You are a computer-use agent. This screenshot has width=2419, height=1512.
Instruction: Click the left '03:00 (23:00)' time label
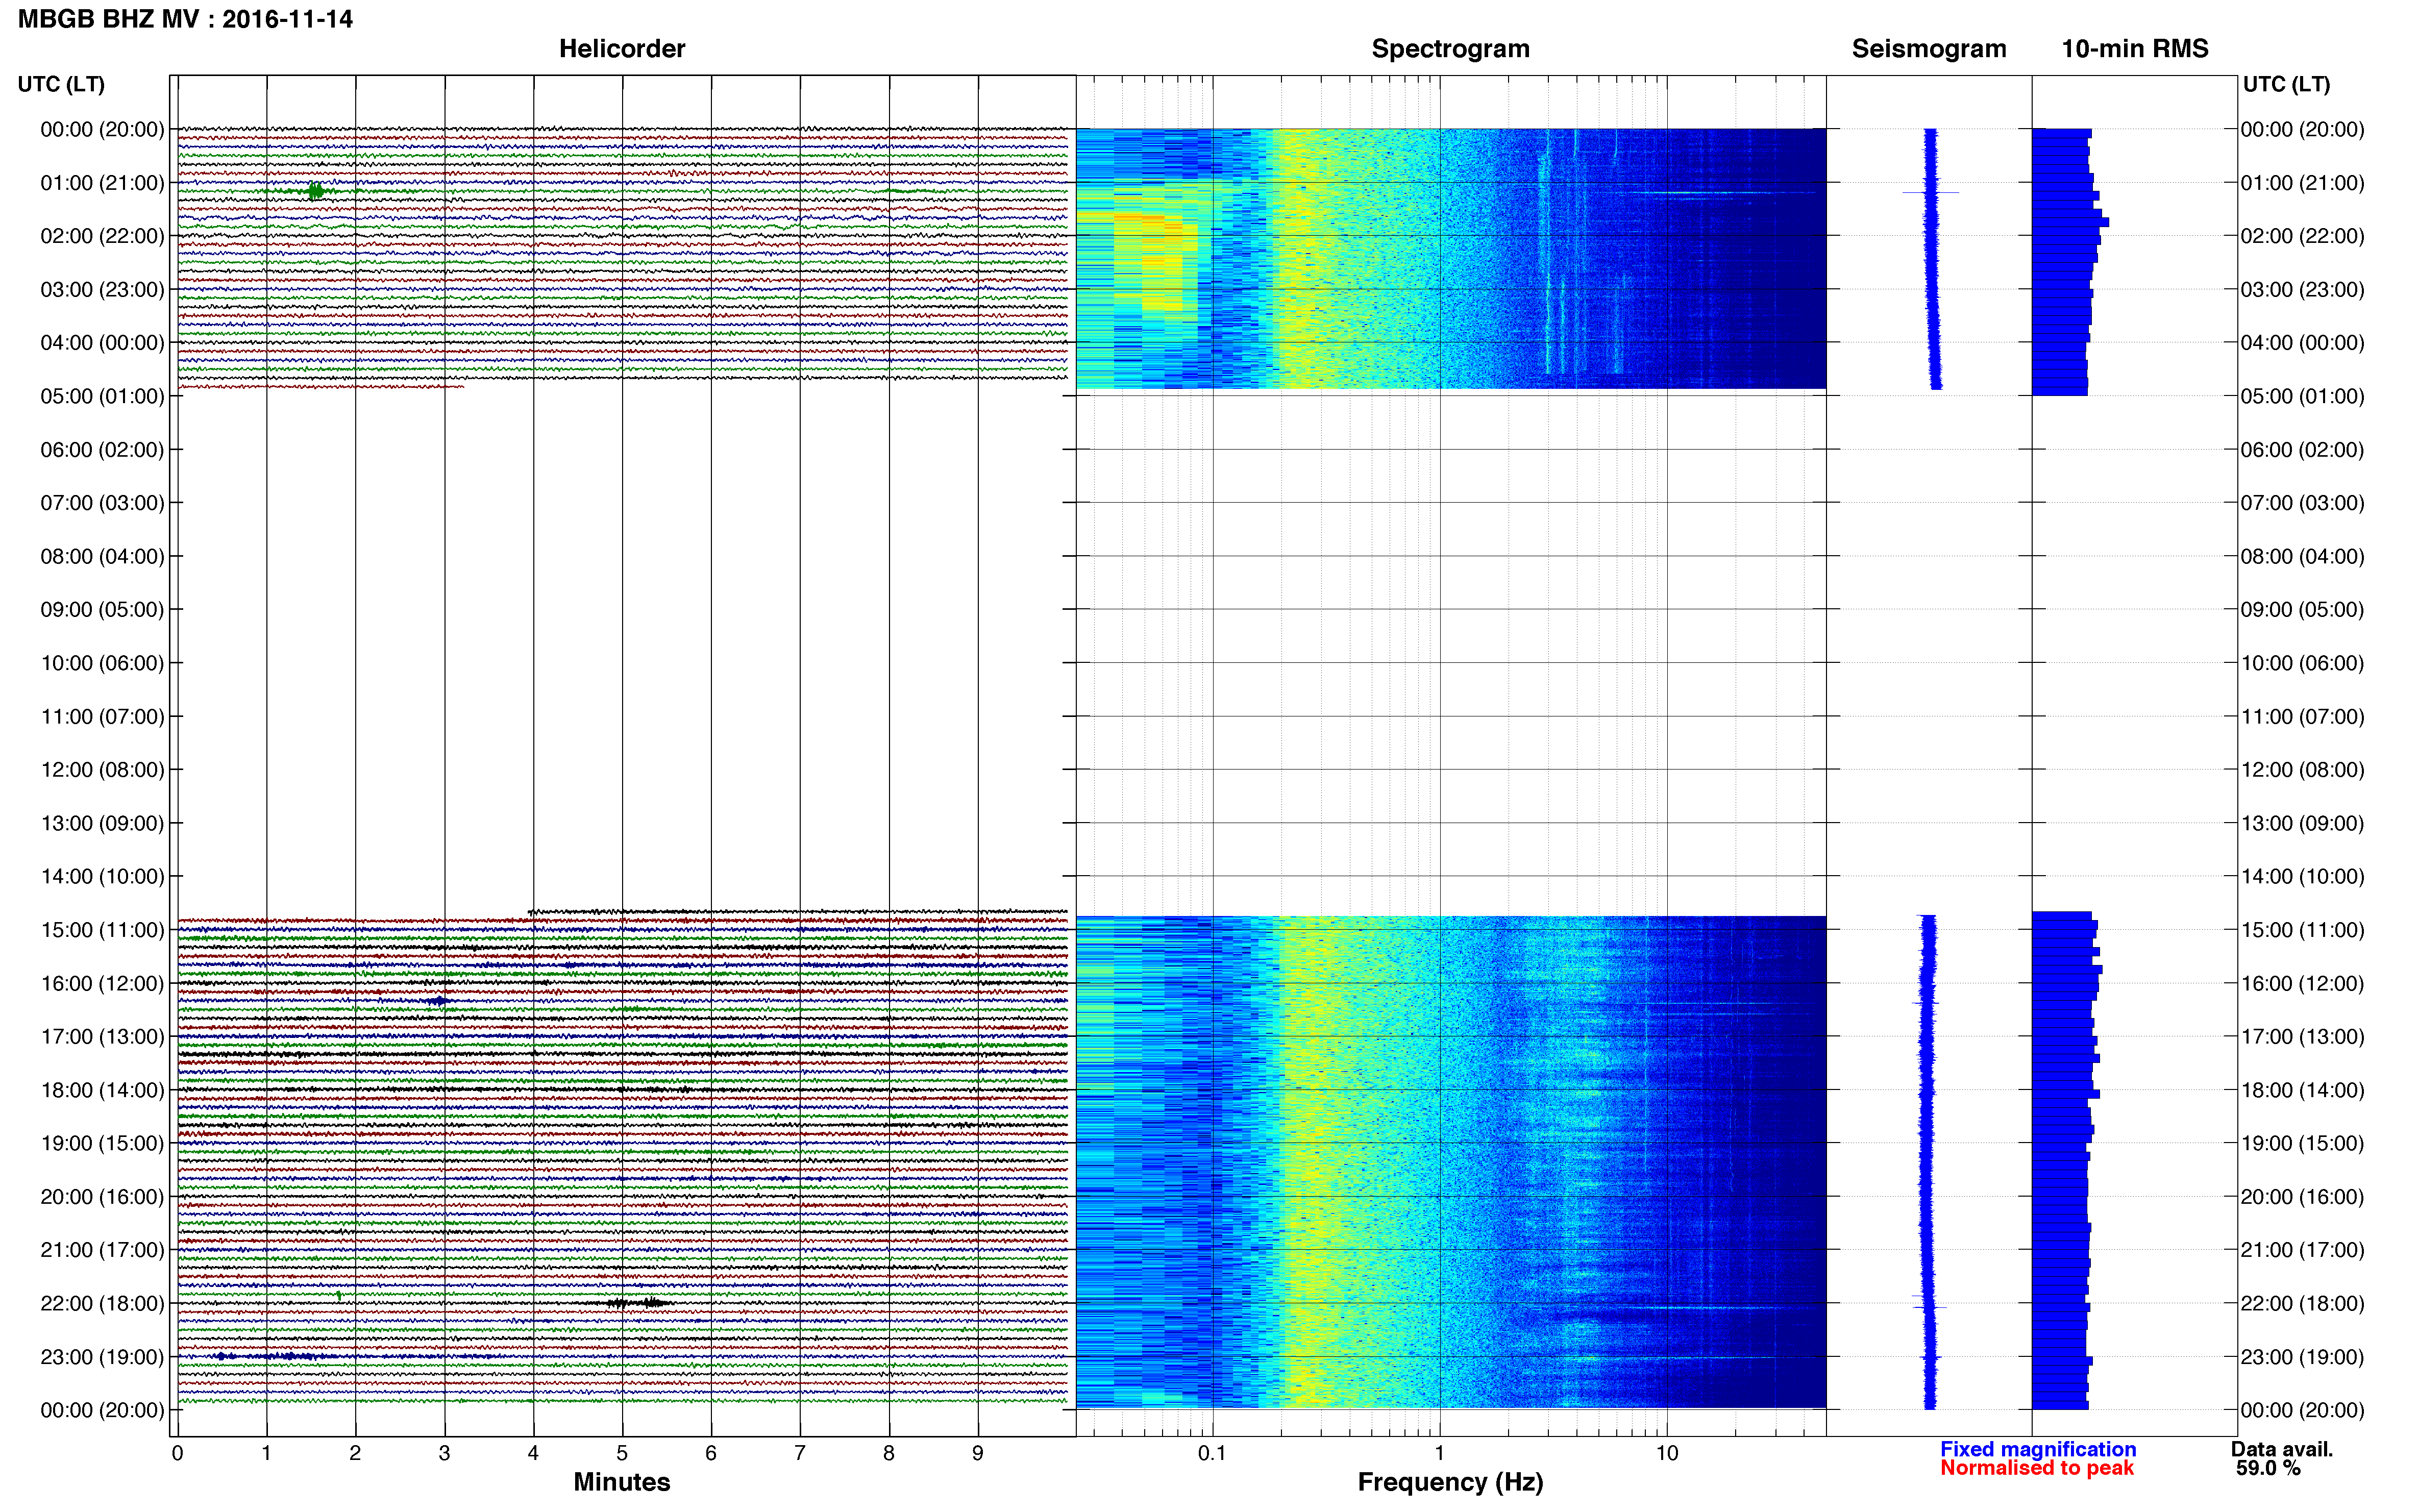(102, 290)
